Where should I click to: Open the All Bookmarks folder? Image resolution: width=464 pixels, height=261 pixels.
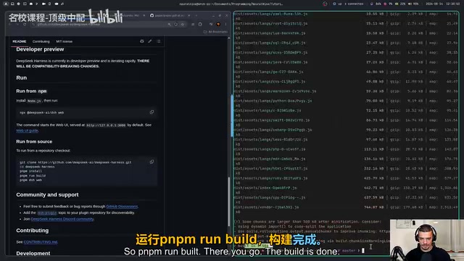216,32
